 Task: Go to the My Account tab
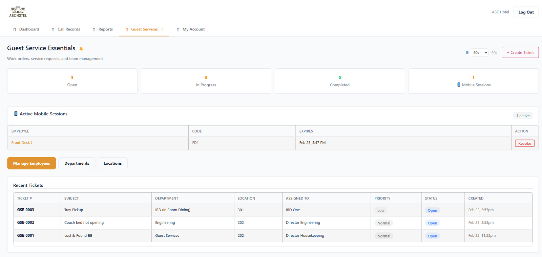tap(193, 29)
